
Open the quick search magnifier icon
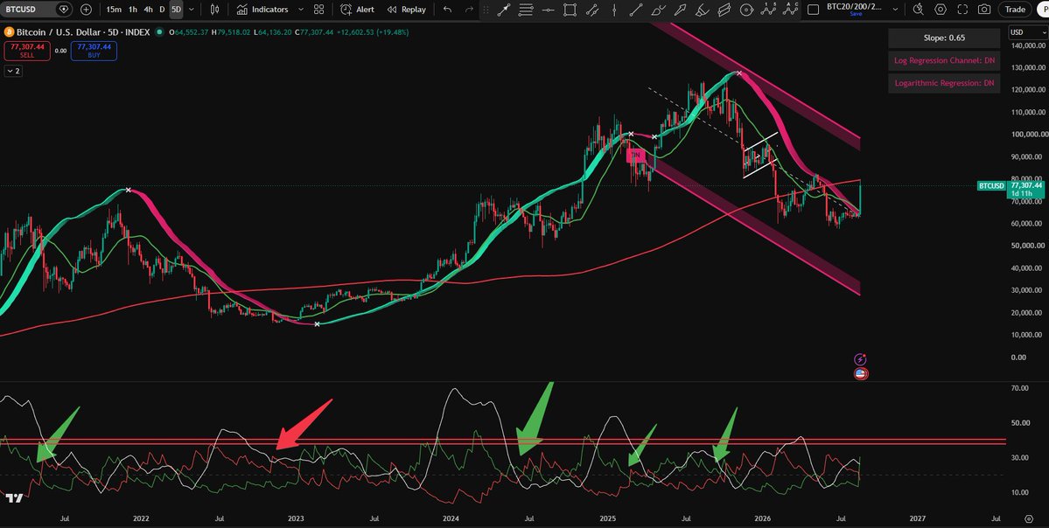pos(919,10)
